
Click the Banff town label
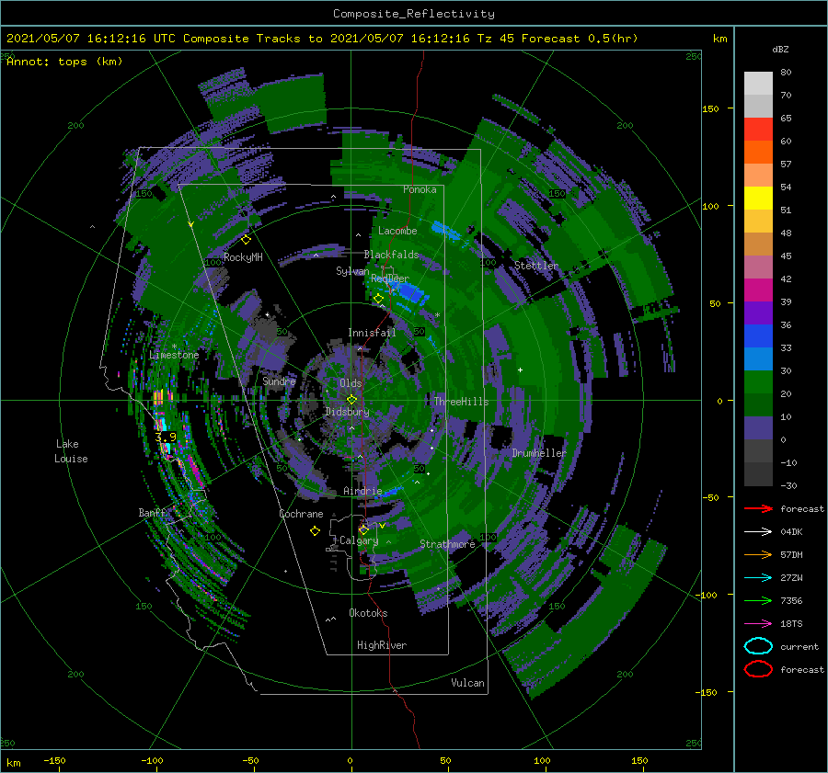[x=152, y=513]
